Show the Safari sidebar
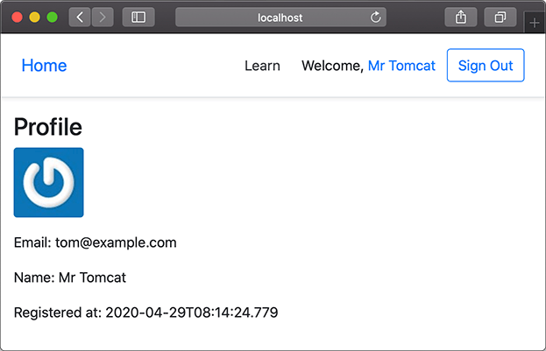 coord(138,17)
